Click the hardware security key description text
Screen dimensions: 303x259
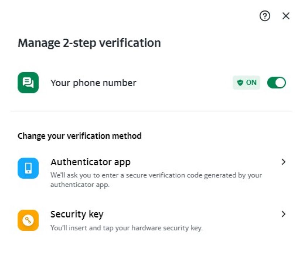point(126,228)
